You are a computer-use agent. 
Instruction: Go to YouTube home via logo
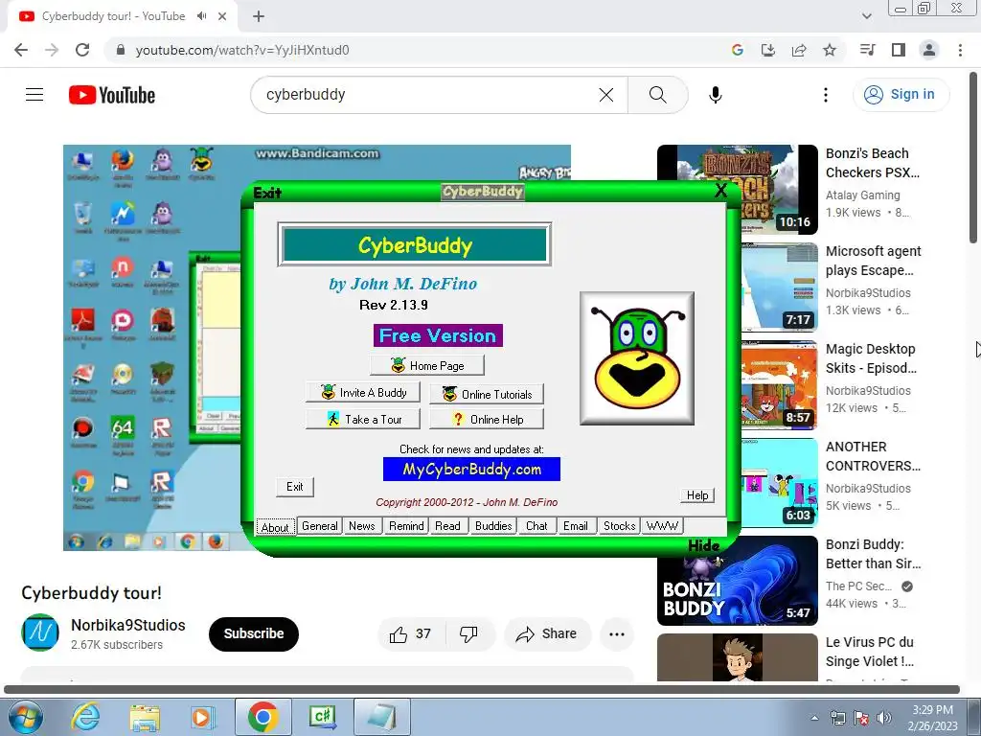pyautogui.click(x=112, y=95)
